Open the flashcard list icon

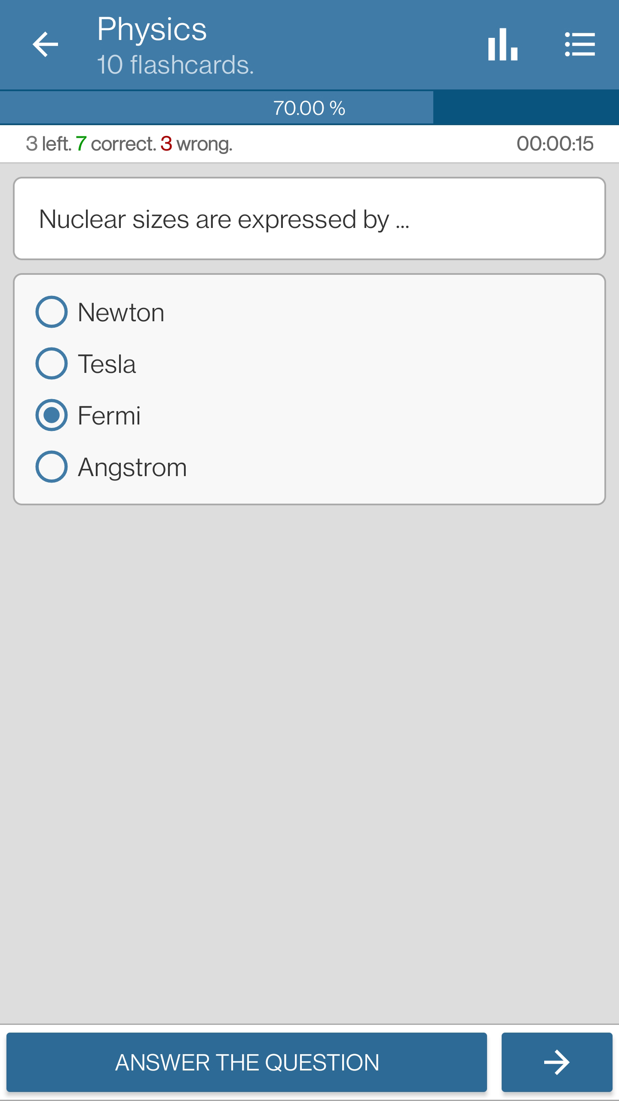coord(580,44)
